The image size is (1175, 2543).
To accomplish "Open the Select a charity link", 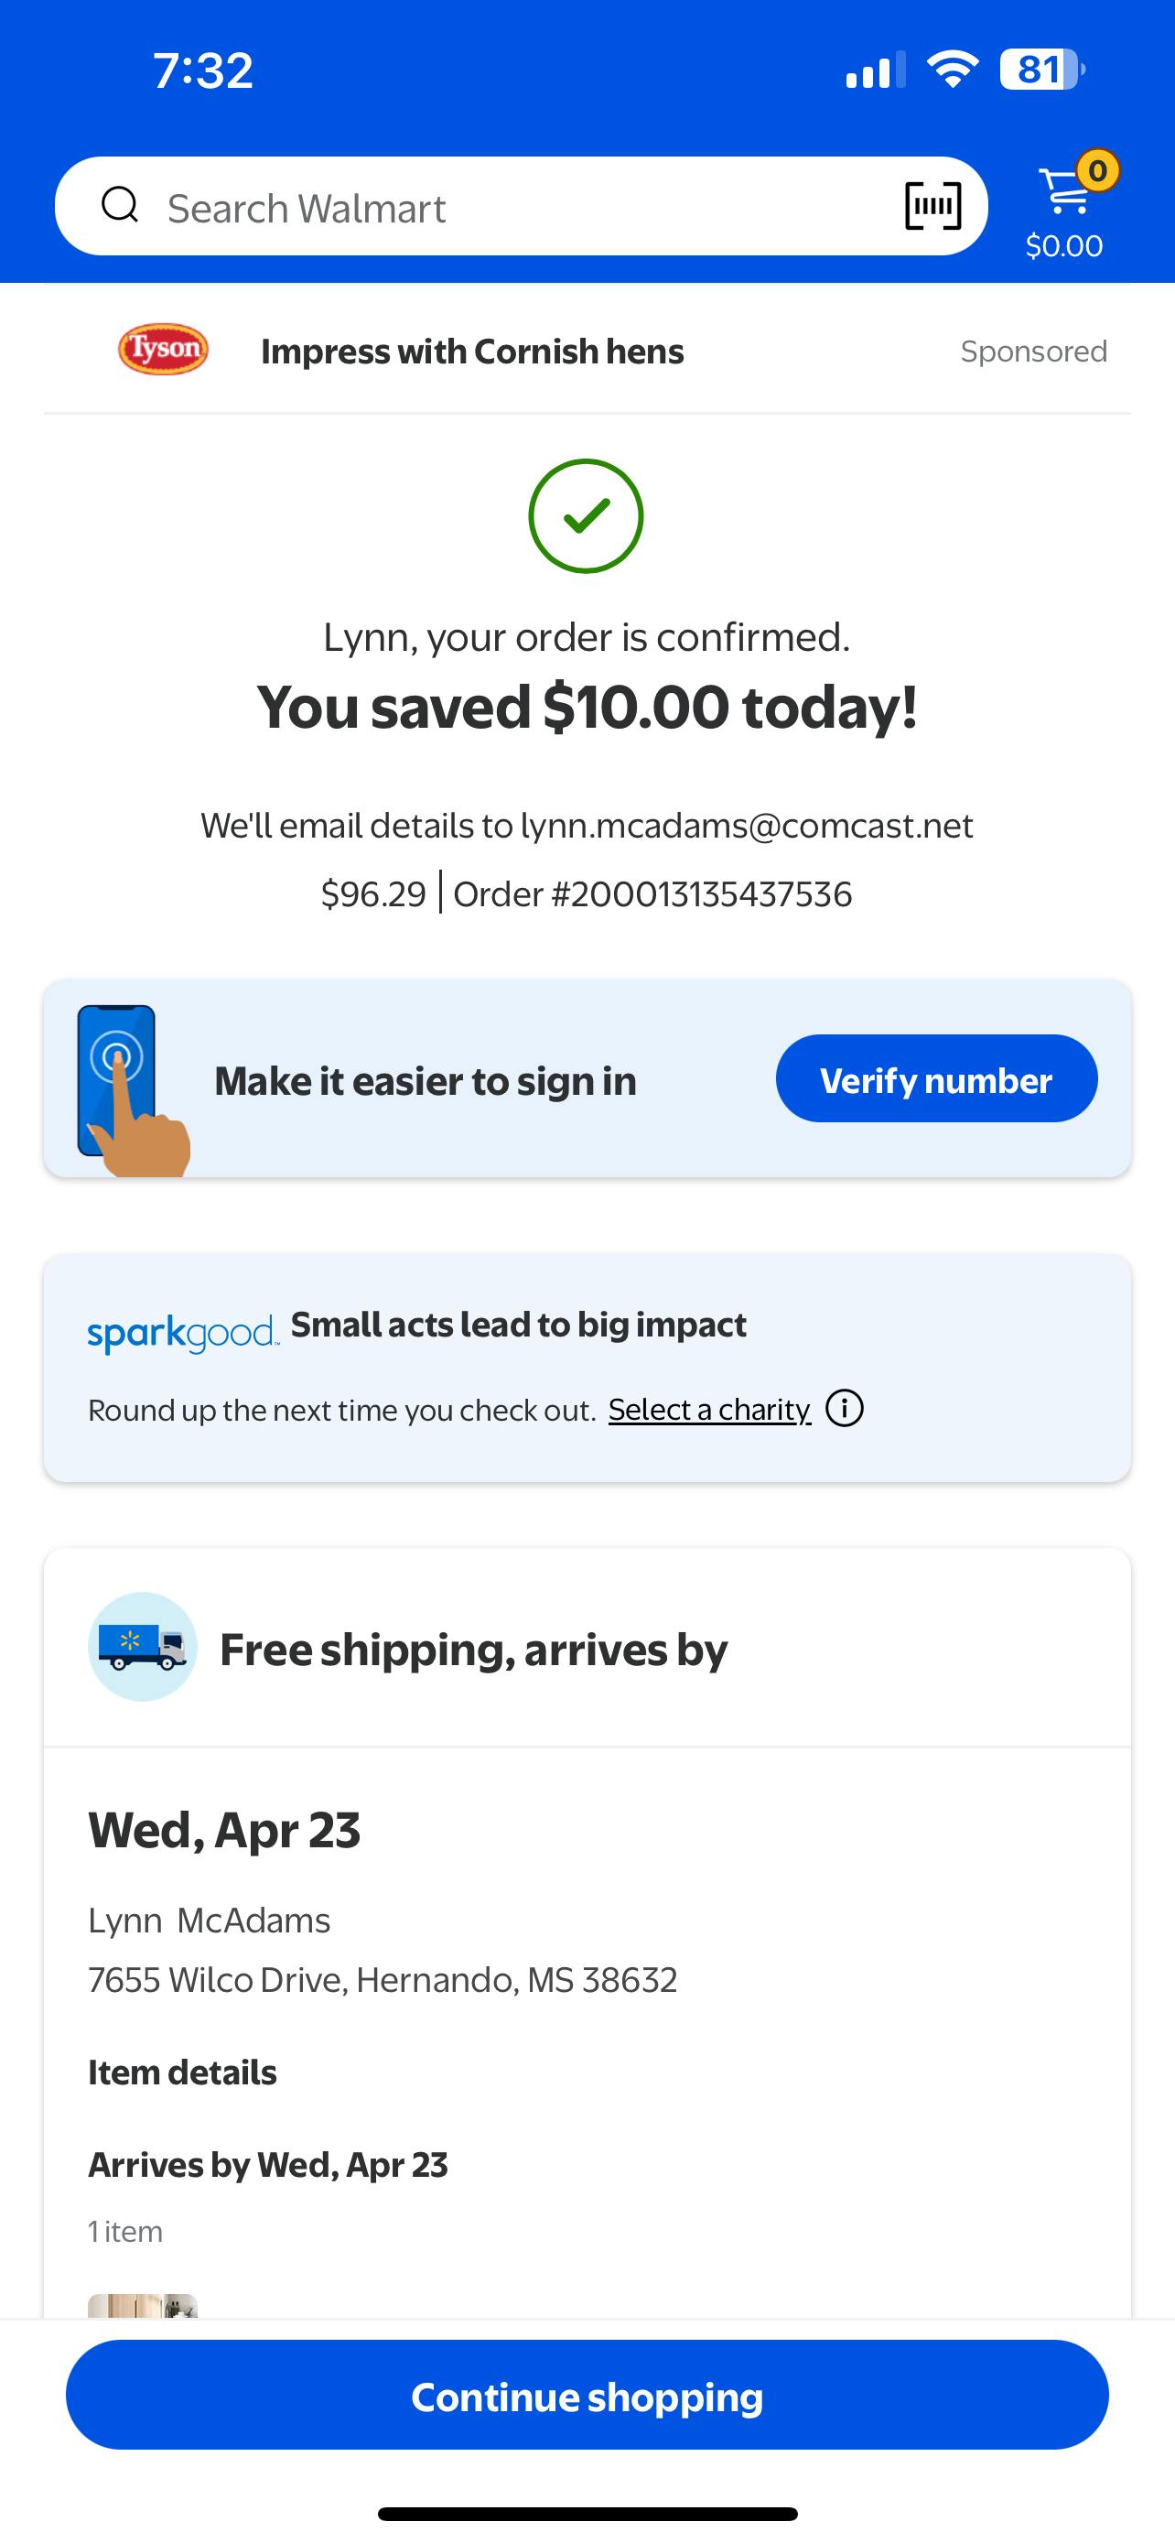I will [x=709, y=1409].
